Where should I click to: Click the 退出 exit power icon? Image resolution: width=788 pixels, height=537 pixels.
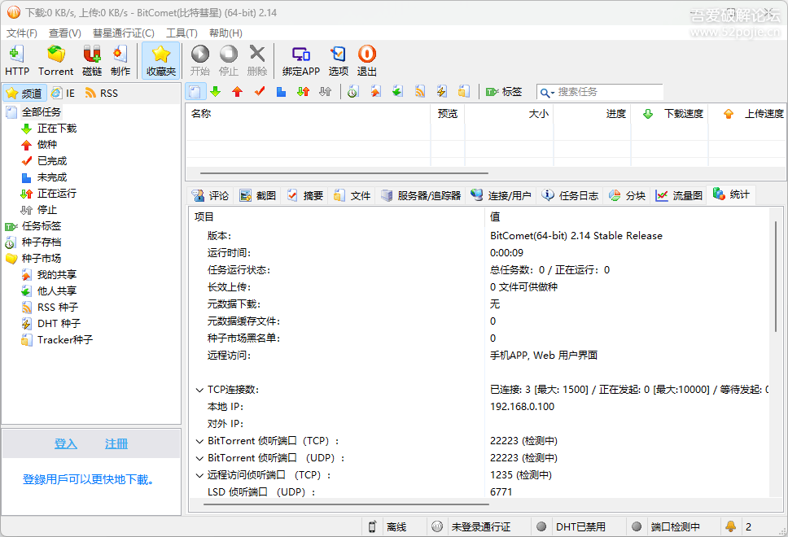[367, 60]
